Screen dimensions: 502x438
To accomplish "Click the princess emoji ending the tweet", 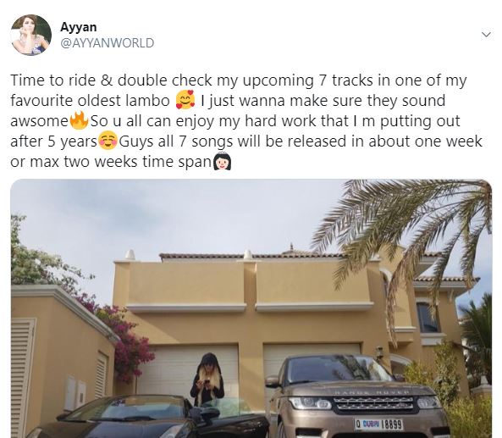I will point(222,161).
